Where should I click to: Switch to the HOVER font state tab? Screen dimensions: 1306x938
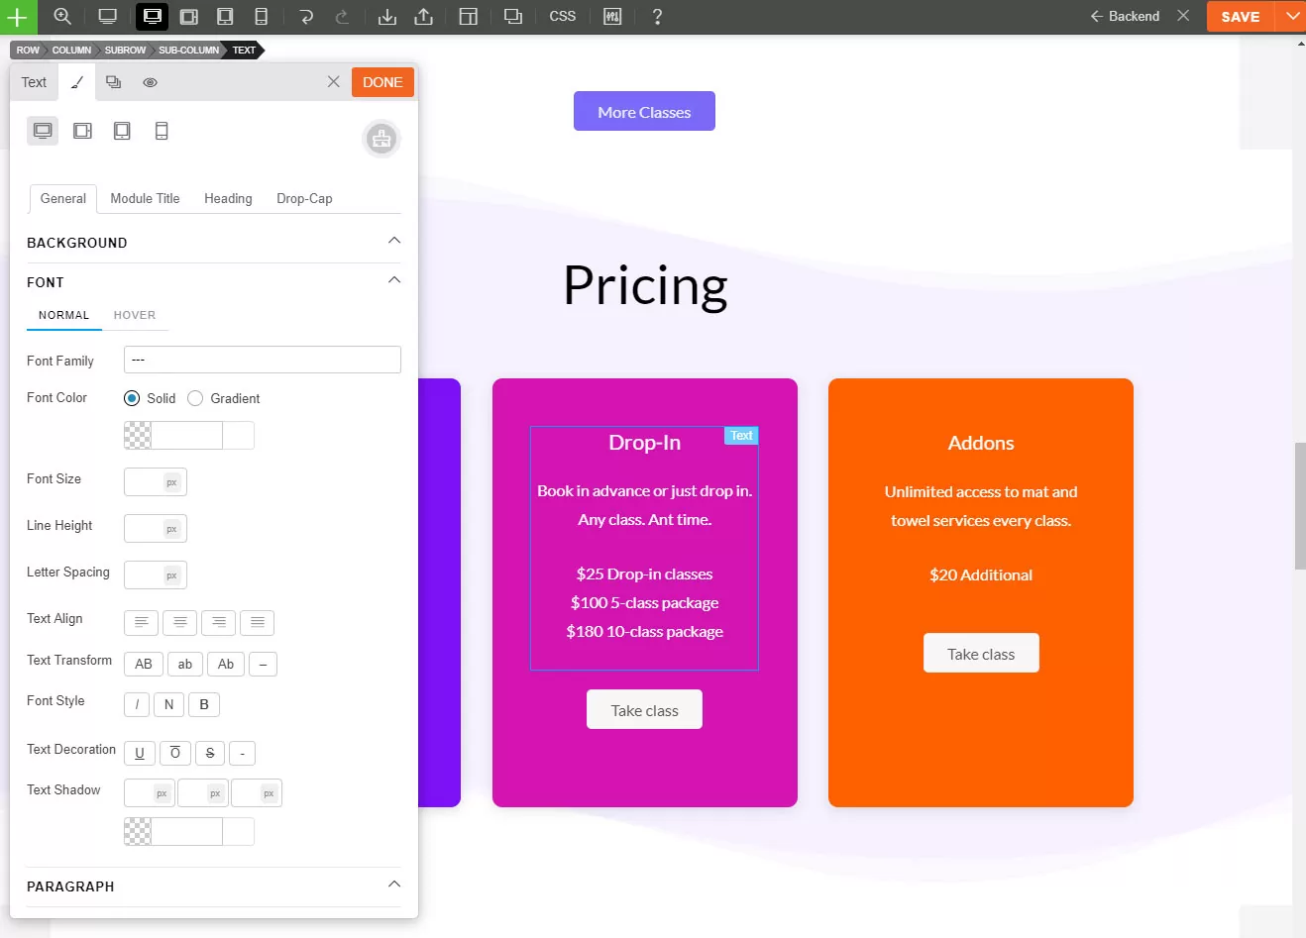(x=135, y=315)
